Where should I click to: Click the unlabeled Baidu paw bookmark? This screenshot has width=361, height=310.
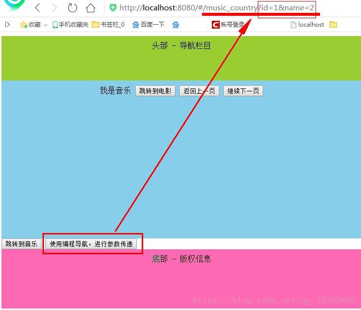tap(176, 24)
